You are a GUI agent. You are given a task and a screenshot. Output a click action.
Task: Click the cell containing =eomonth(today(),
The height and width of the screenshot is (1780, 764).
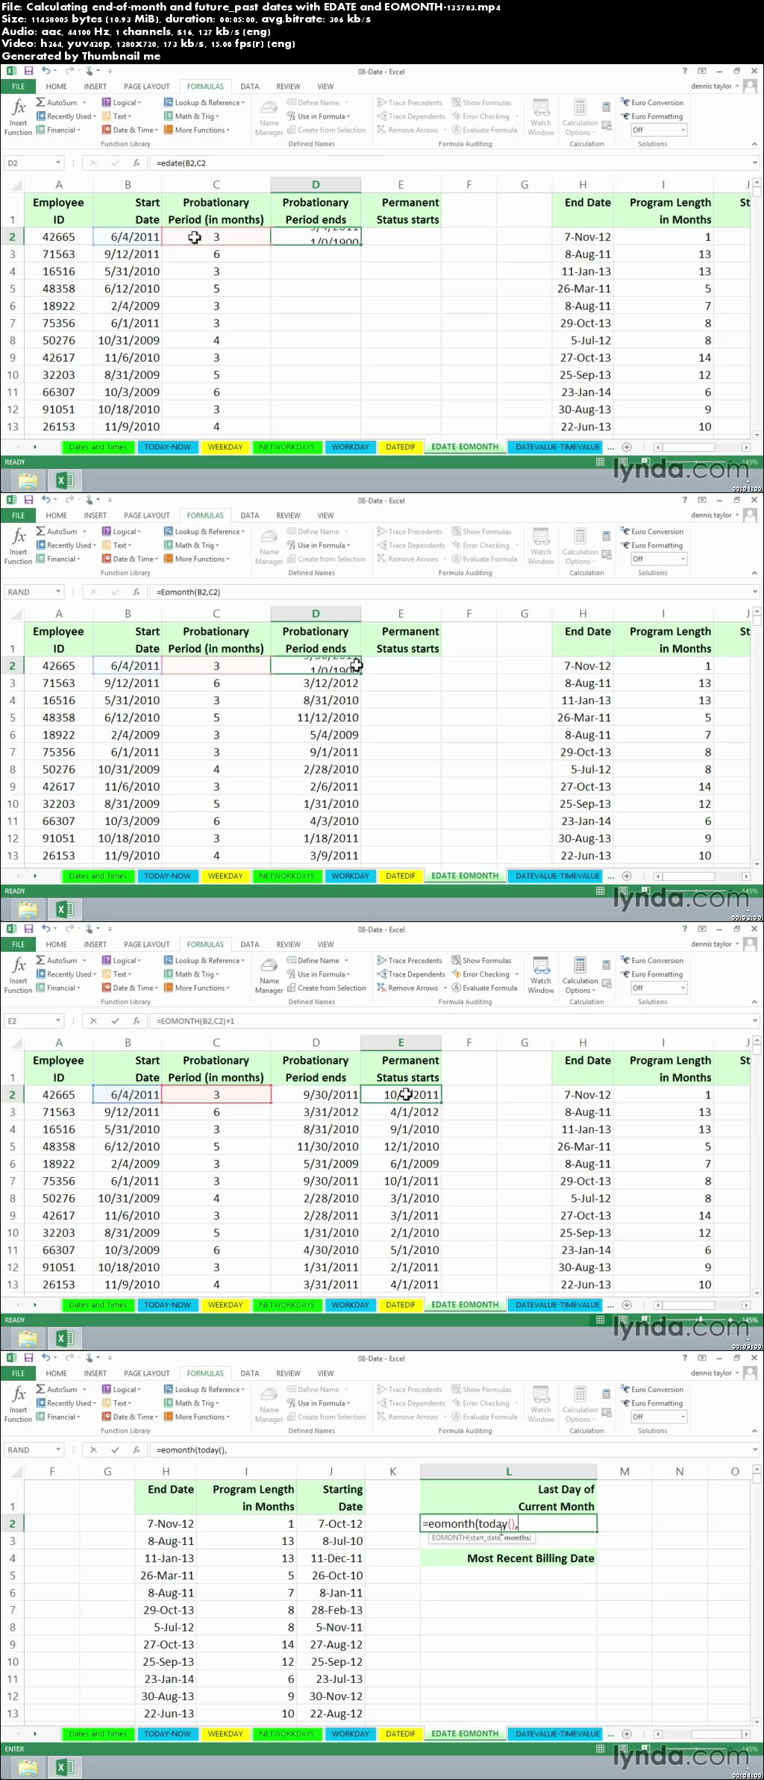(508, 1523)
